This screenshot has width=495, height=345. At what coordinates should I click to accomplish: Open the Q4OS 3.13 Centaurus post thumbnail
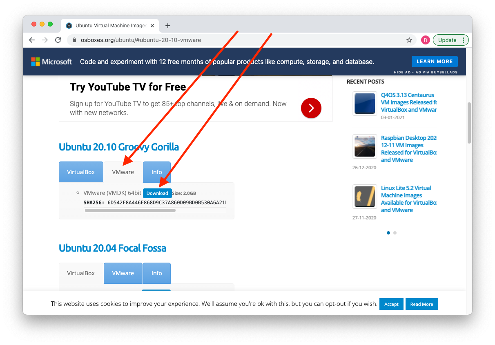click(365, 104)
